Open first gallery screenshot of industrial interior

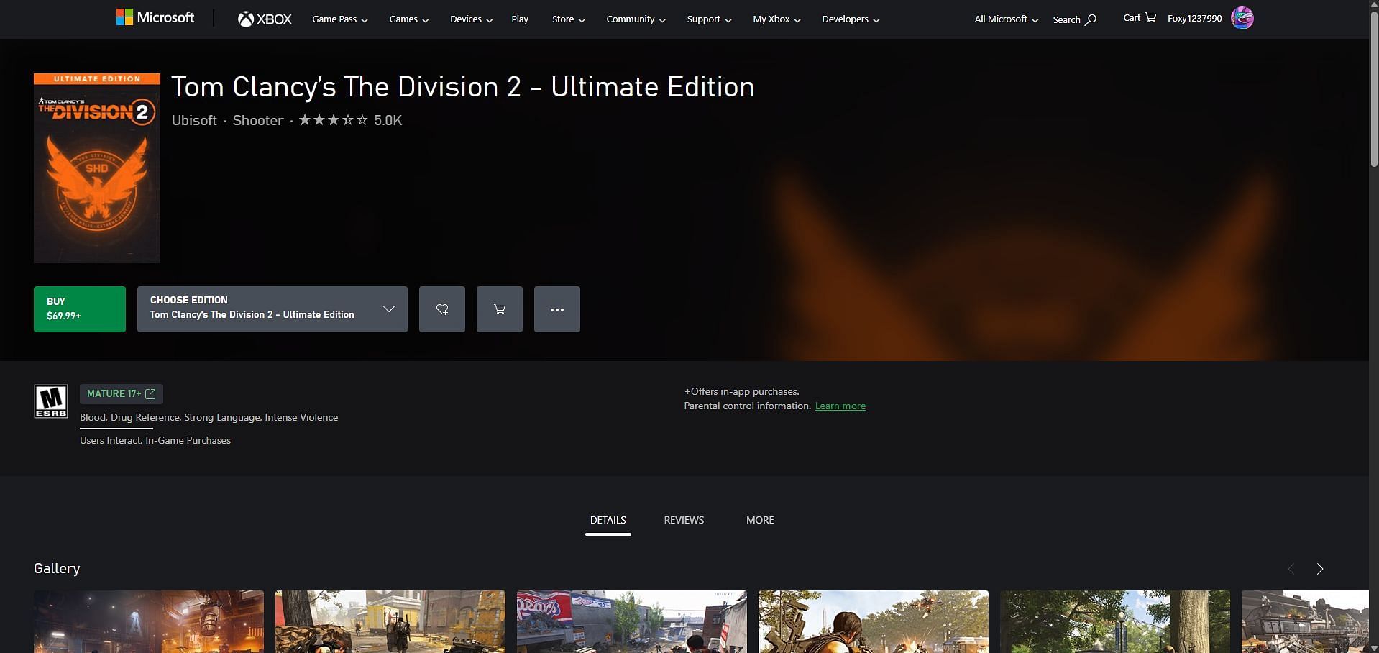tap(149, 621)
